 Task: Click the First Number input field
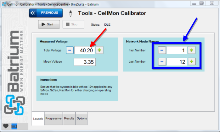pyautogui.click(x=177, y=50)
